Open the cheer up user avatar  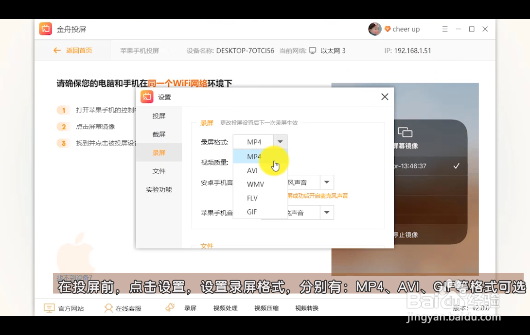(374, 29)
